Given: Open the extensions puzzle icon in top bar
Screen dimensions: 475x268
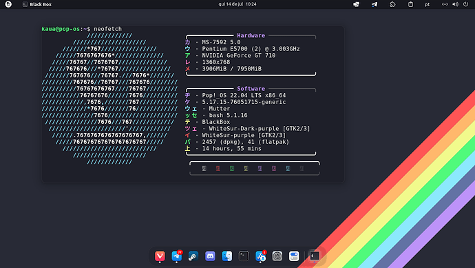Looking at the screenshot, I should [x=392, y=4].
